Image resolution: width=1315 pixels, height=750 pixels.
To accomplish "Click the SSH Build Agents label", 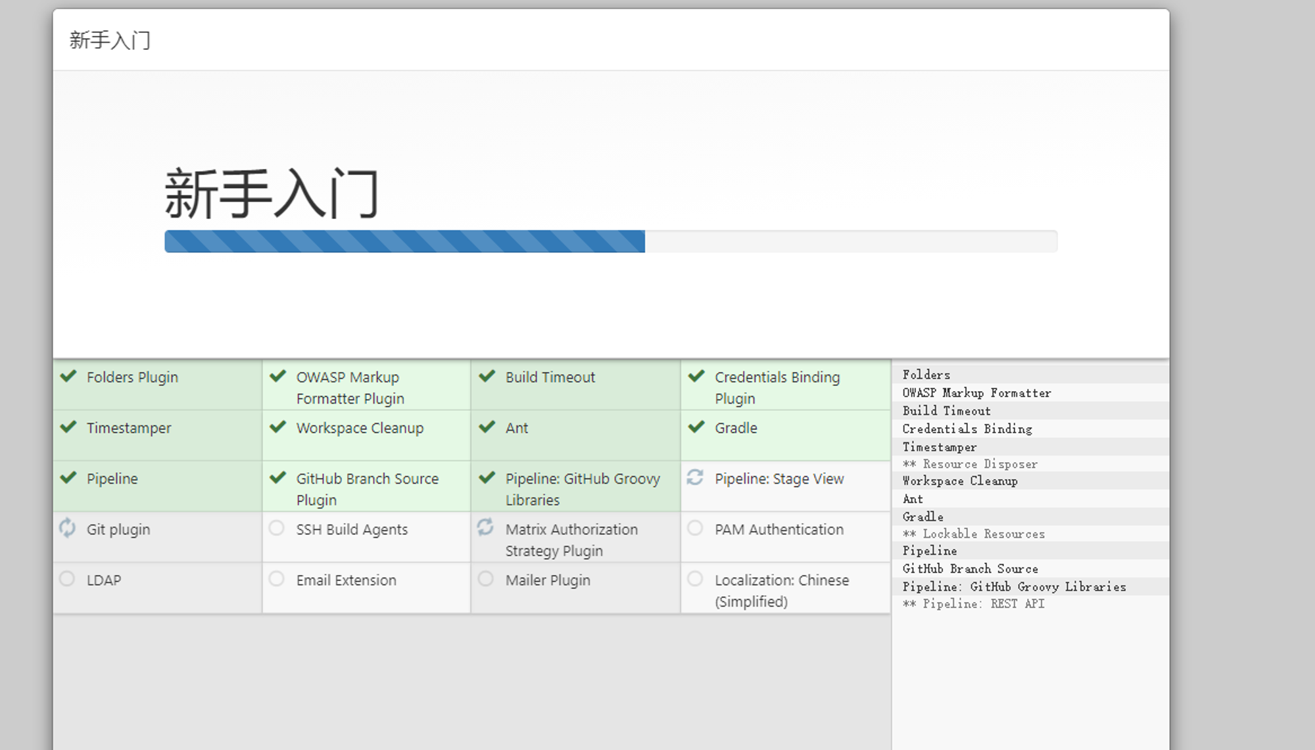I will pyautogui.click(x=352, y=529).
